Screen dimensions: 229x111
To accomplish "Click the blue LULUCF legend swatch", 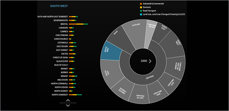I will (x=140, y=14).
